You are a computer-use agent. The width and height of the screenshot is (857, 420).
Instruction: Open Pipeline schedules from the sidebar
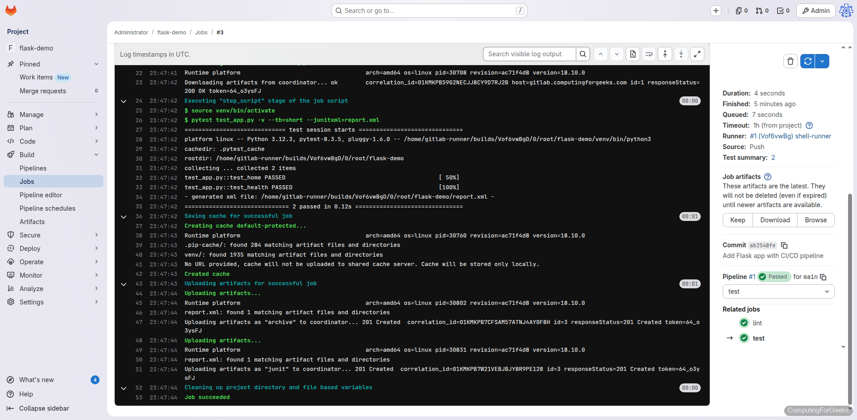47,208
